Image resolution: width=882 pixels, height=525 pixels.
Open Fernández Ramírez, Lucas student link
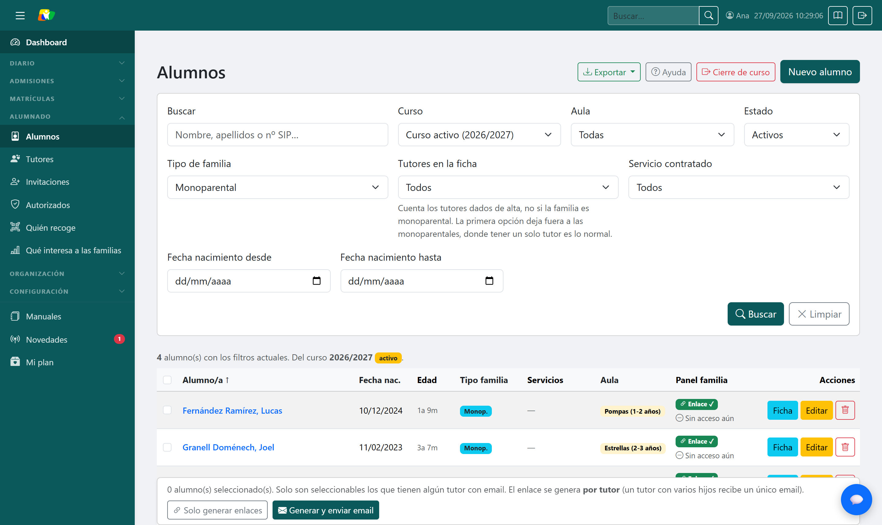pos(232,410)
